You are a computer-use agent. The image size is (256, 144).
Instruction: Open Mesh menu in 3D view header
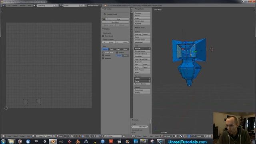click(x=157, y=136)
